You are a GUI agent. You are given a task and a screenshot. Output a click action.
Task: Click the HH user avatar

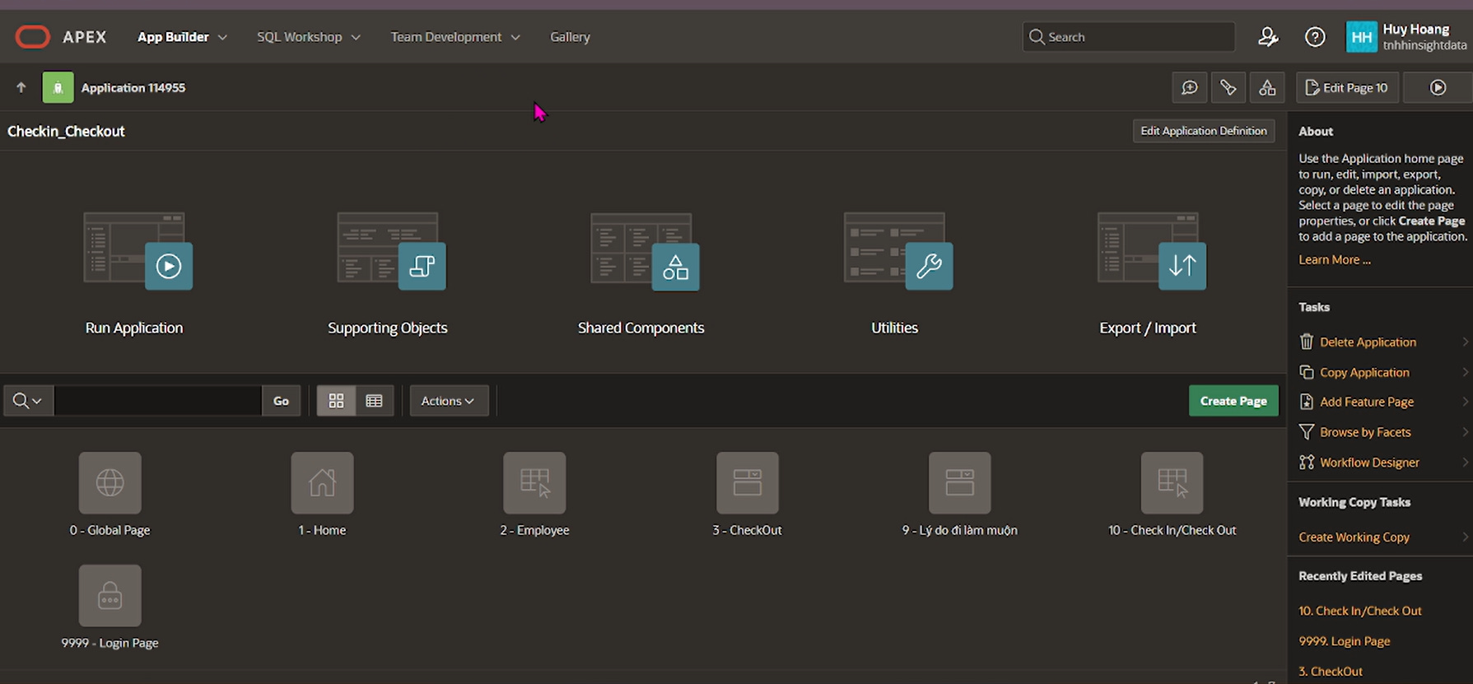point(1361,37)
